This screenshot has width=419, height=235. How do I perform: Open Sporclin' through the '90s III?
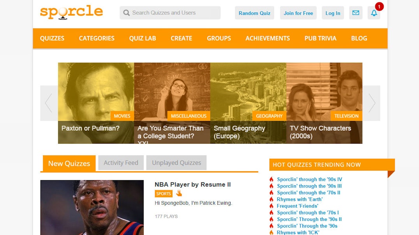pos(309,186)
